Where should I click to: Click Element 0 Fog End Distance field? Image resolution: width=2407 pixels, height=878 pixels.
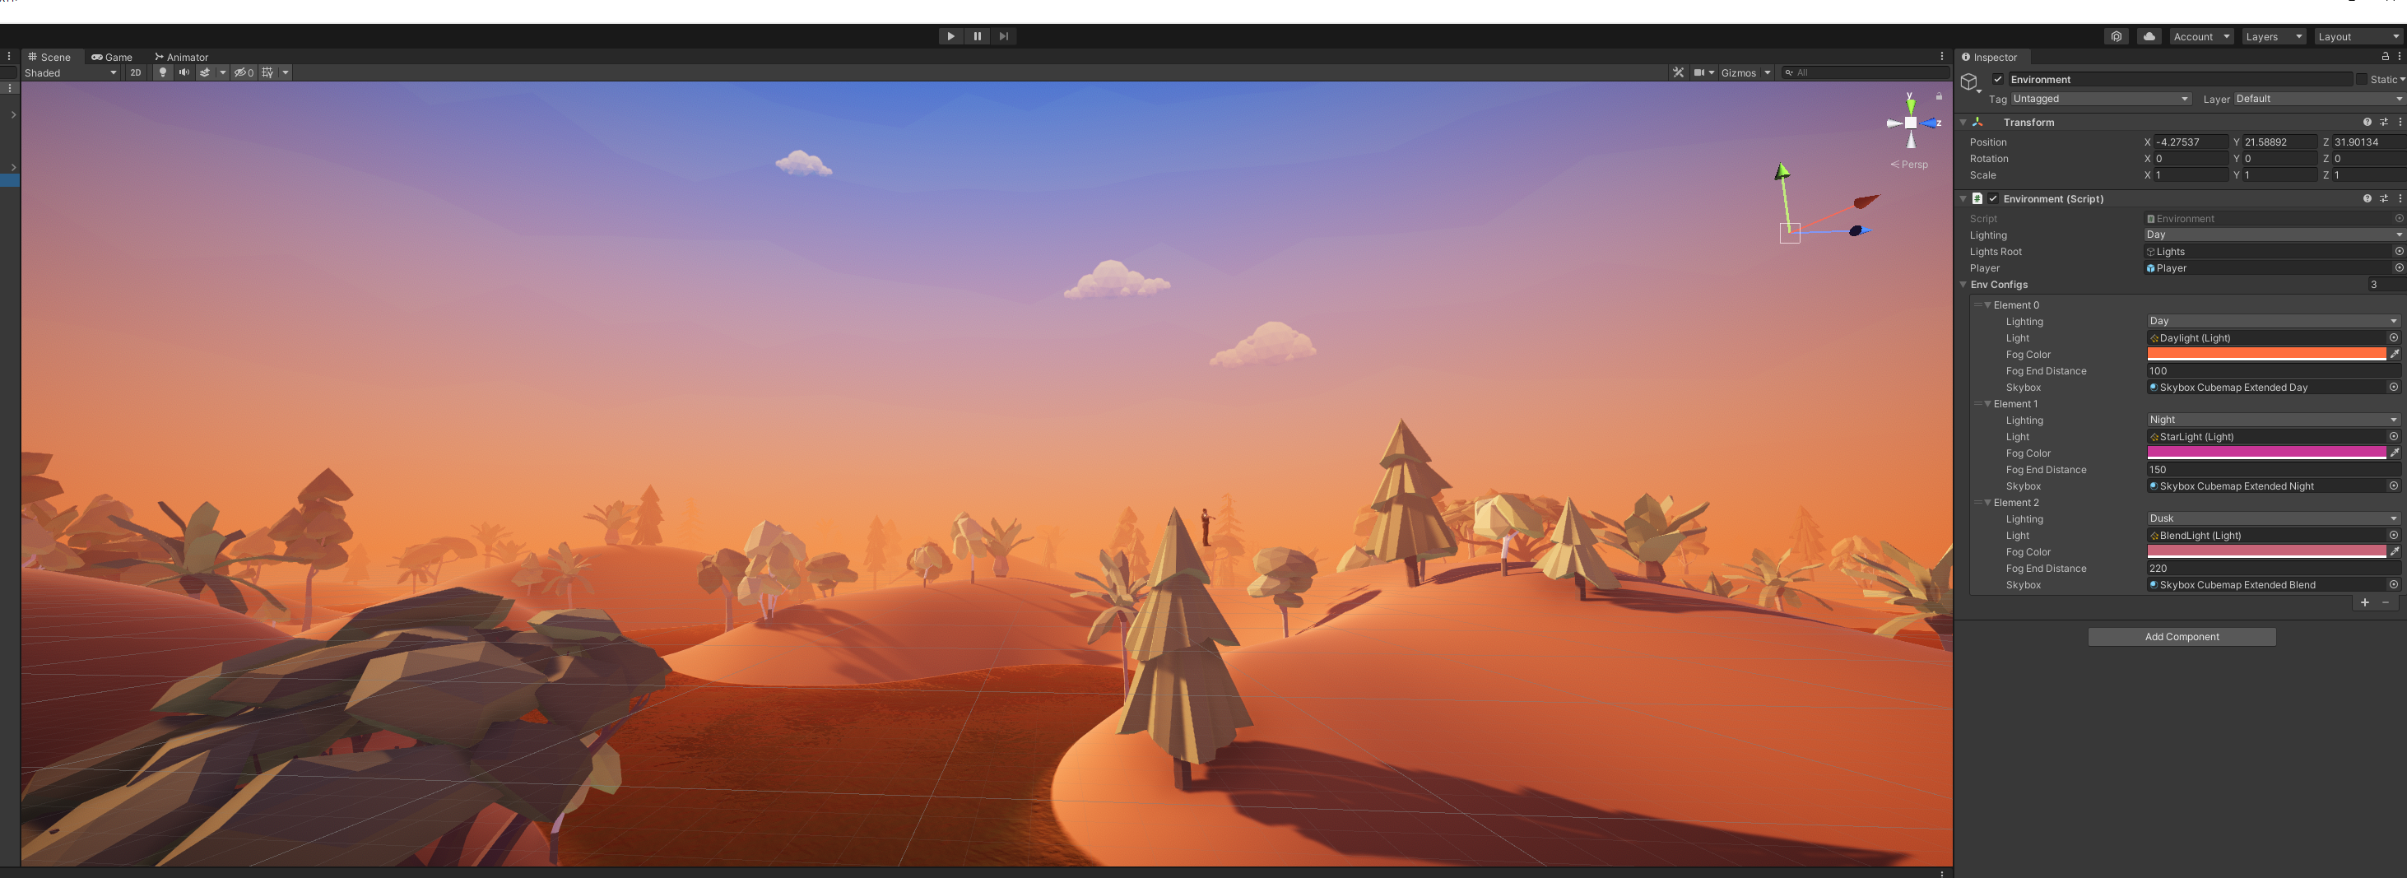pos(2274,371)
